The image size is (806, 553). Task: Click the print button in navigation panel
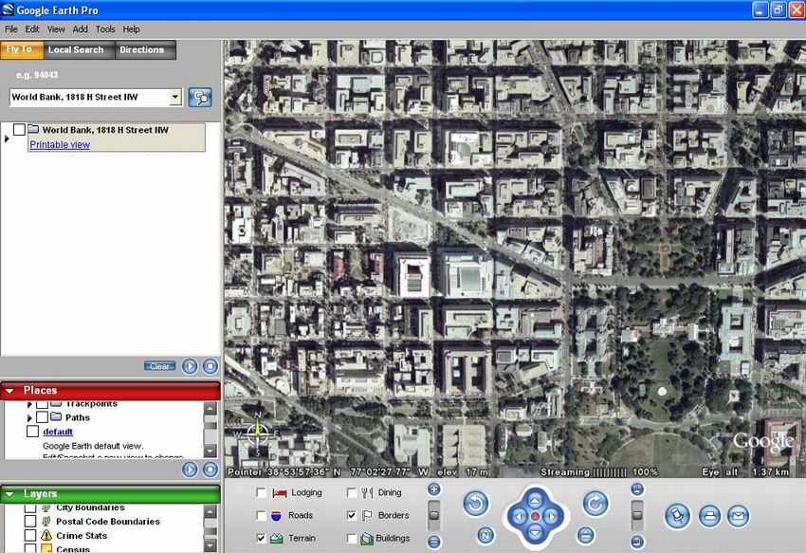pyautogui.click(x=710, y=516)
